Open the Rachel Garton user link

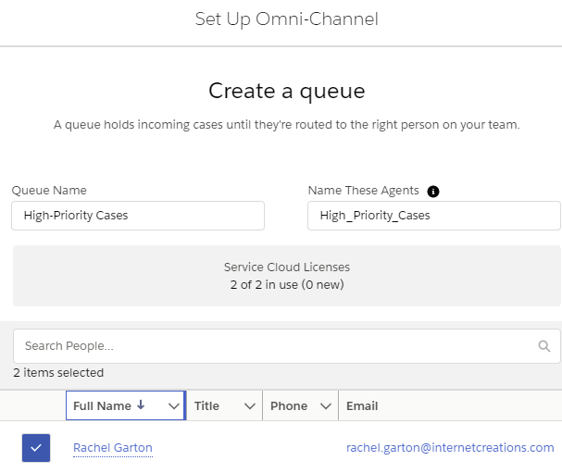pos(113,448)
